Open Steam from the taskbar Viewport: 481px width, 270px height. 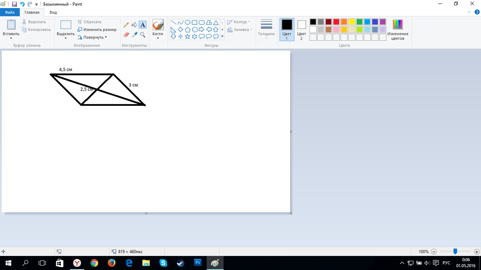[180, 263]
